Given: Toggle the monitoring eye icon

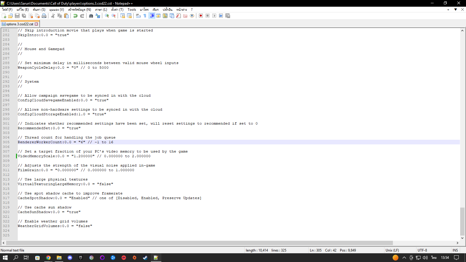Looking at the screenshot, I should pyautogui.click(x=192, y=16).
